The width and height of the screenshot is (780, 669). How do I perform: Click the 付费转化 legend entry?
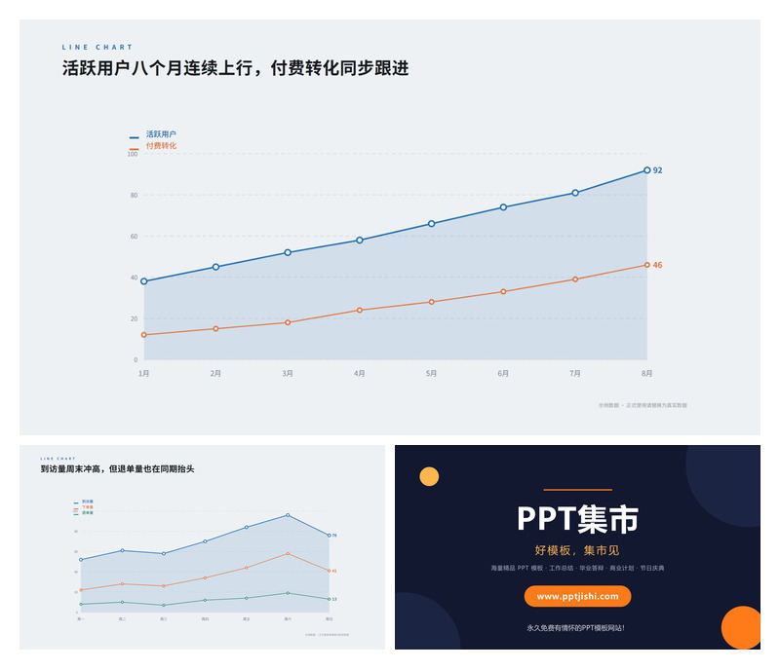[x=161, y=145]
